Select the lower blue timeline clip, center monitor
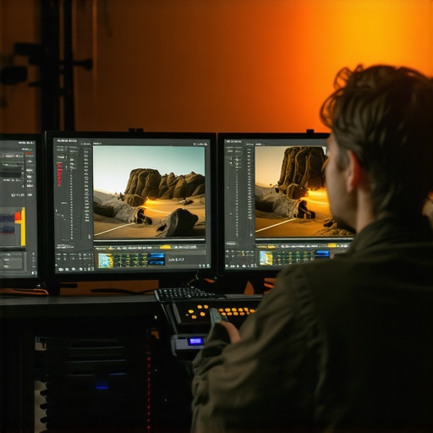The width and height of the screenshot is (433, 433). point(157,263)
